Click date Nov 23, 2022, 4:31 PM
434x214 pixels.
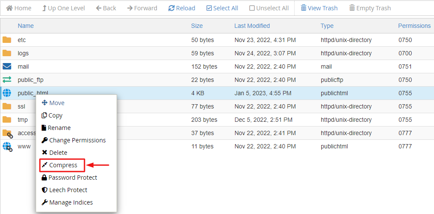pyautogui.click(x=265, y=40)
